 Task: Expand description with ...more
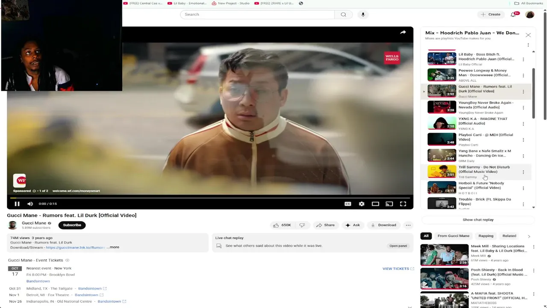(113, 247)
